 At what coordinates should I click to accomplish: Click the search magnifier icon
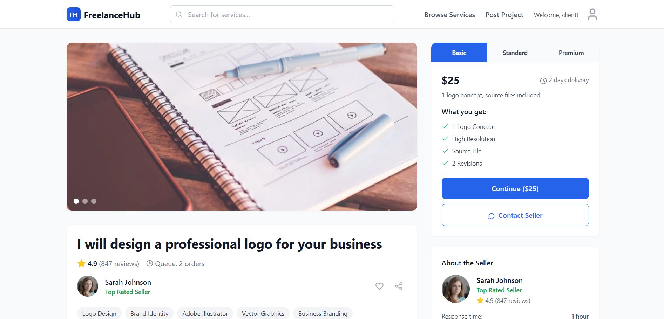click(x=179, y=15)
